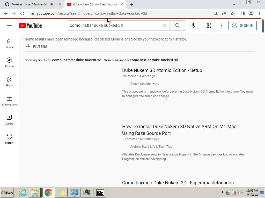Open the FILTERS options
Image resolution: width=265 pixels, height=198 pixels.
[36, 47]
